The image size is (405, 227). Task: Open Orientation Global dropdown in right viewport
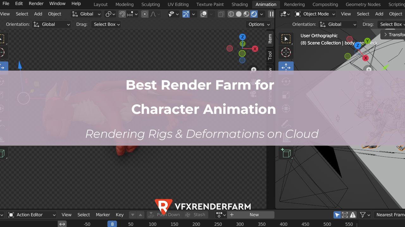coord(338,24)
